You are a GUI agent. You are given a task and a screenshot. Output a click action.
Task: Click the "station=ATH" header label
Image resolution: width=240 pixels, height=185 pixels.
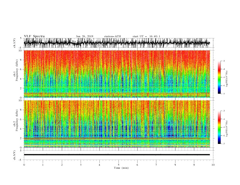click(112, 36)
